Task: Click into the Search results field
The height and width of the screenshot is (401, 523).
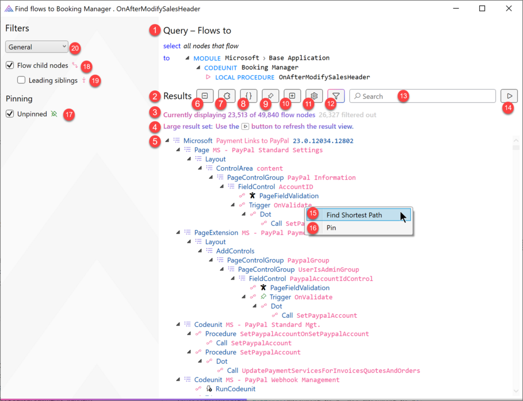Action: point(422,96)
